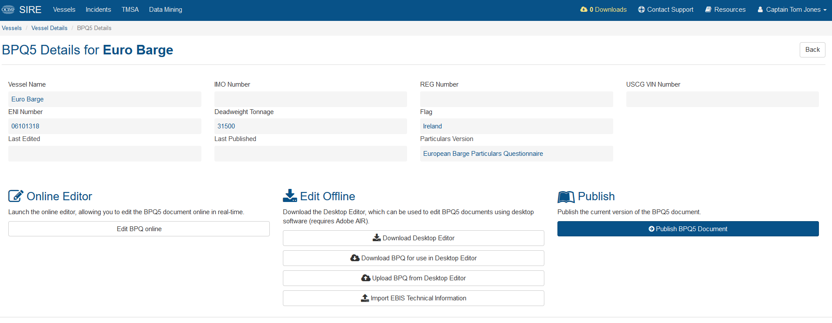Click the Resources book icon
832x323 pixels.
[x=708, y=10]
